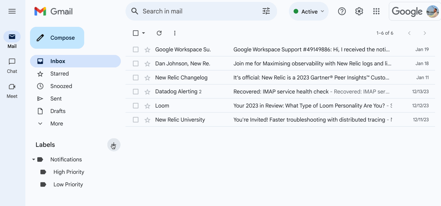Image resolution: width=441 pixels, height=206 pixels.
Task: Tick the select-all checkbox in the toolbar
Action: 136,33
